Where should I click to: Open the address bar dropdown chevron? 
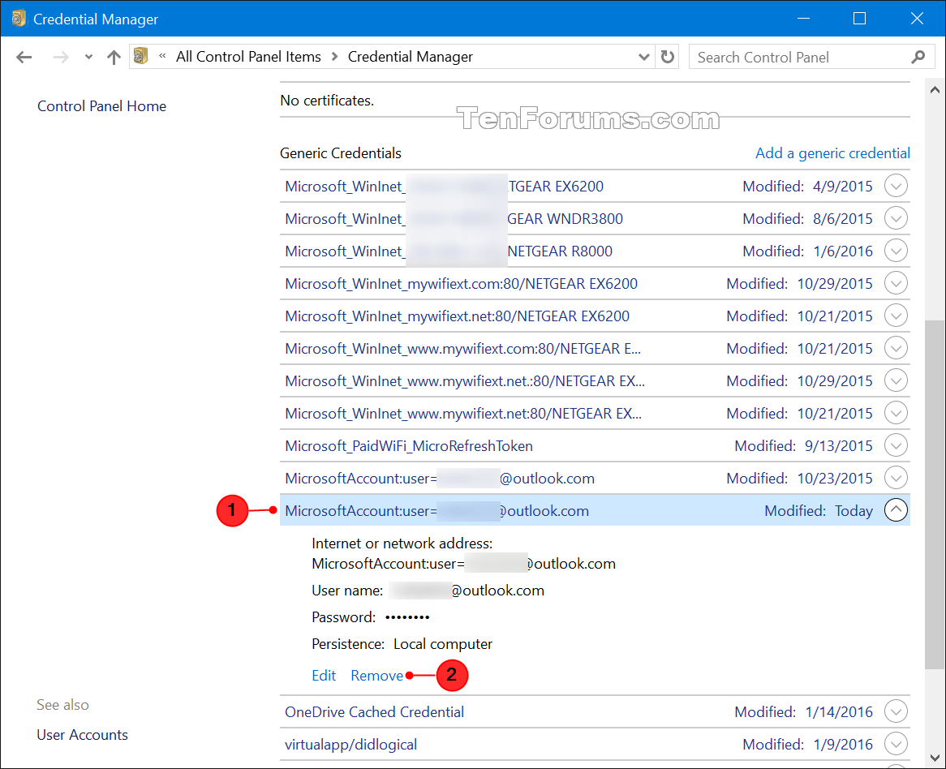click(643, 56)
